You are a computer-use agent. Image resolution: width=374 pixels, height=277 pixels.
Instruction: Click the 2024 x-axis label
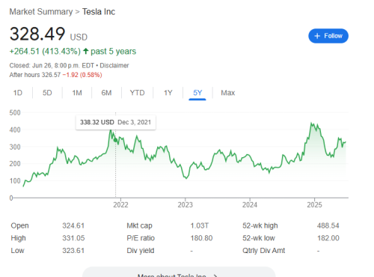point(250,204)
